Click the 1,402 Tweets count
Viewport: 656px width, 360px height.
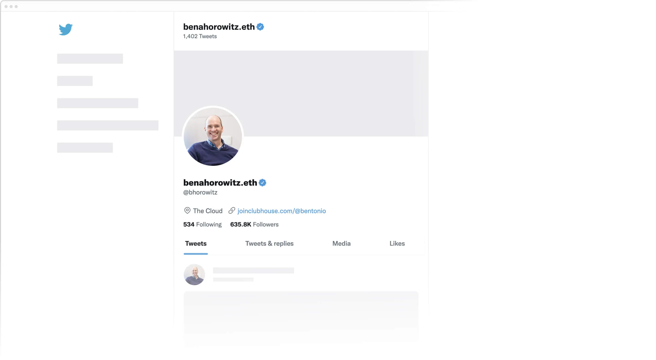(x=200, y=36)
